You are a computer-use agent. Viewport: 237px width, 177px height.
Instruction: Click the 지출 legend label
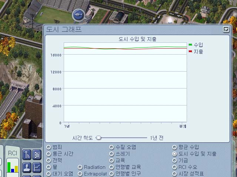tap(198, 52)
